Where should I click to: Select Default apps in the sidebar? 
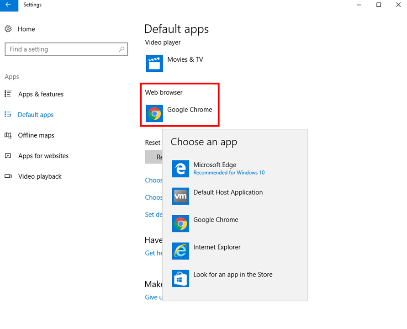click(x=36, y=115)
